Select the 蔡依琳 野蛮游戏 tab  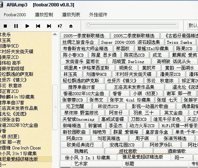83,113
